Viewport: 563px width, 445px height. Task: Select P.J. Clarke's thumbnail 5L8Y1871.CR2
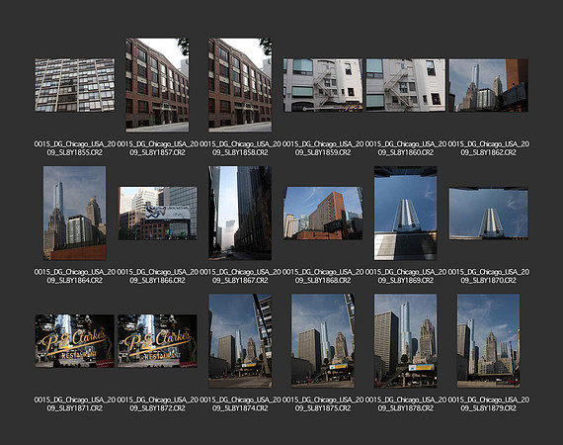tap(75, 341)
